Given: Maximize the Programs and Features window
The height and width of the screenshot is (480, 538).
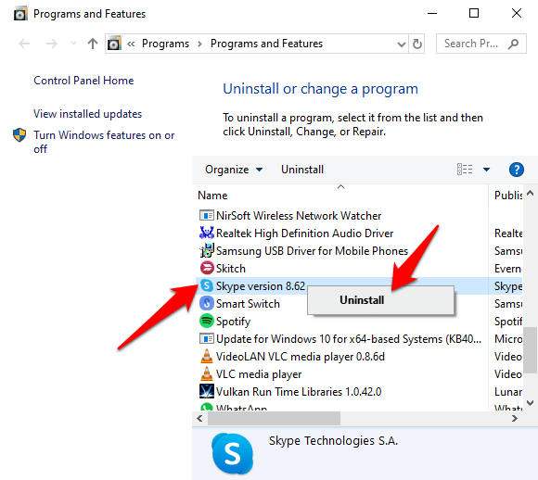Looking at the screenshot, I should coord(474,14).
